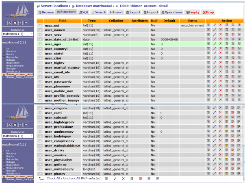The width and height of the screenshot is (245, 185).
Task: Click With selected browse icon below table
Action: 106,179
